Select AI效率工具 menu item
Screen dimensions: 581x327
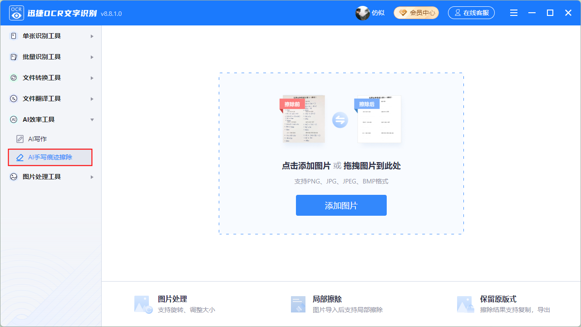(x=51, y=119)
